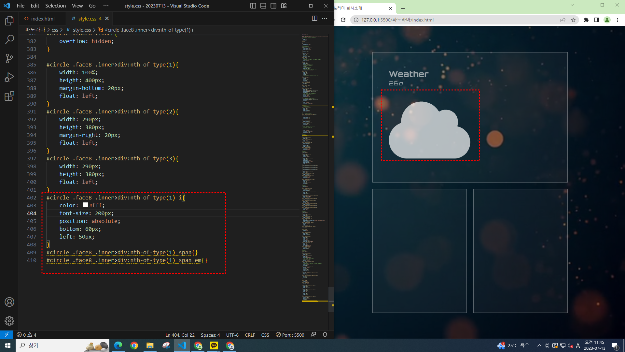Open editor more actions ellipsis menu
The image size is (625, 352).
pyautogui.click(x=325, y=19)
